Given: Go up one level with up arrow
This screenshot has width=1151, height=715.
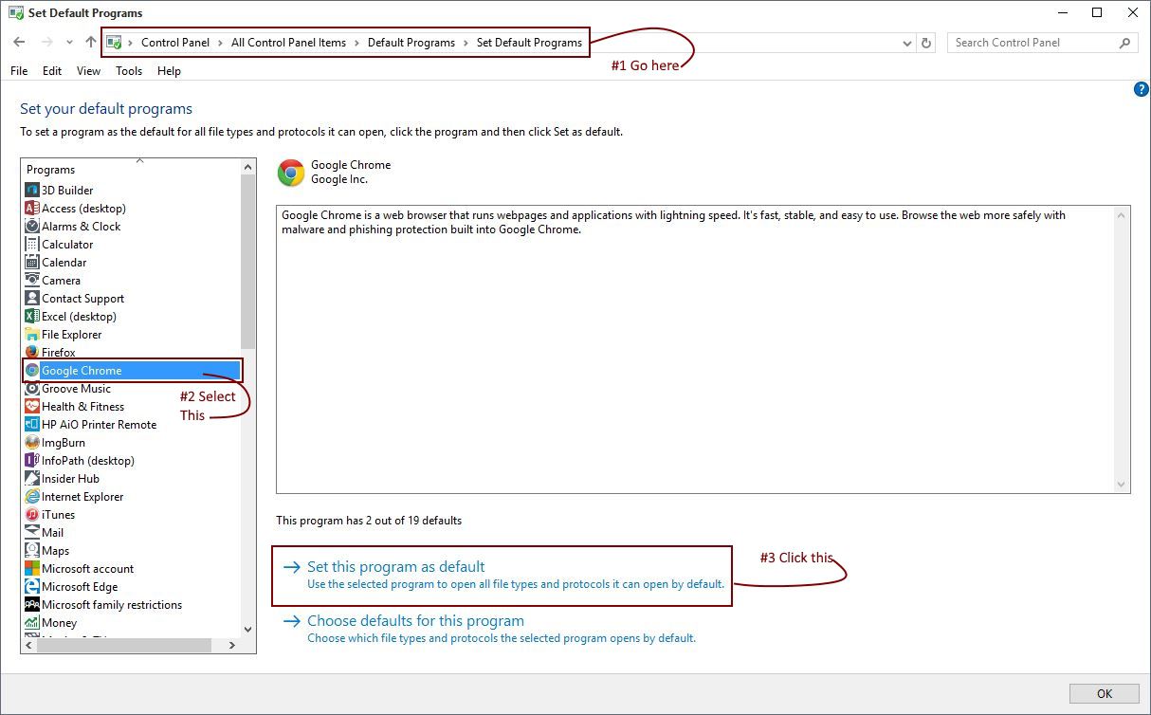Looking at the screenshot, I should pos(91,42).
